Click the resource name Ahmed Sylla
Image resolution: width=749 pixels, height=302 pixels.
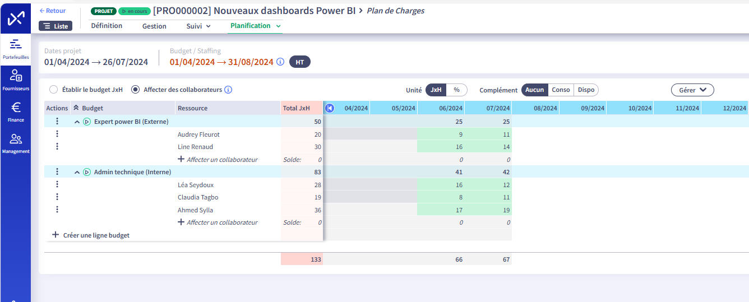[195, 210]
